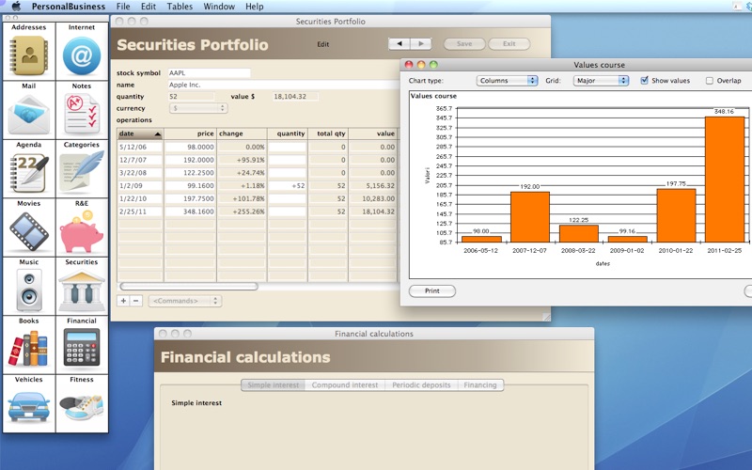Click the value $ field 18,104.32
The image size is (752, 470).
295,97
